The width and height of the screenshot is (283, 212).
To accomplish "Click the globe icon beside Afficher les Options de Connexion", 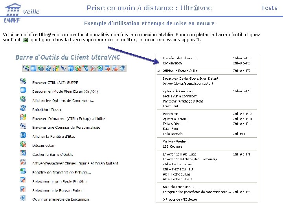I will tap(23, 99).
